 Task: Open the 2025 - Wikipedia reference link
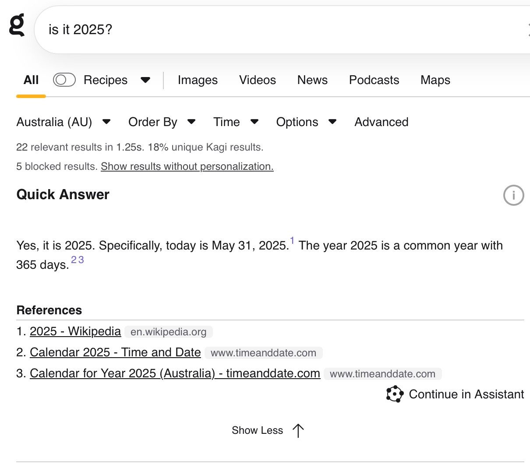click(75, 331)
